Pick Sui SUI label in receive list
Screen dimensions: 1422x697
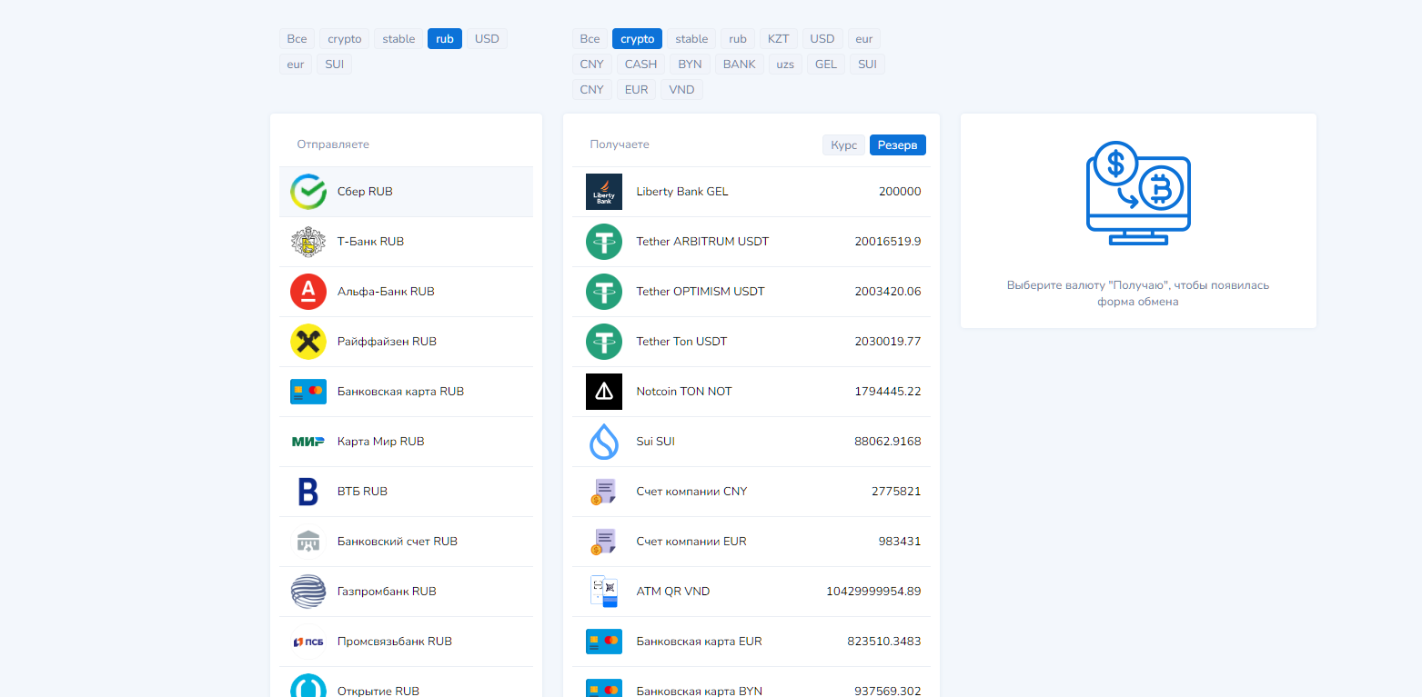click(x=655, y=442)
